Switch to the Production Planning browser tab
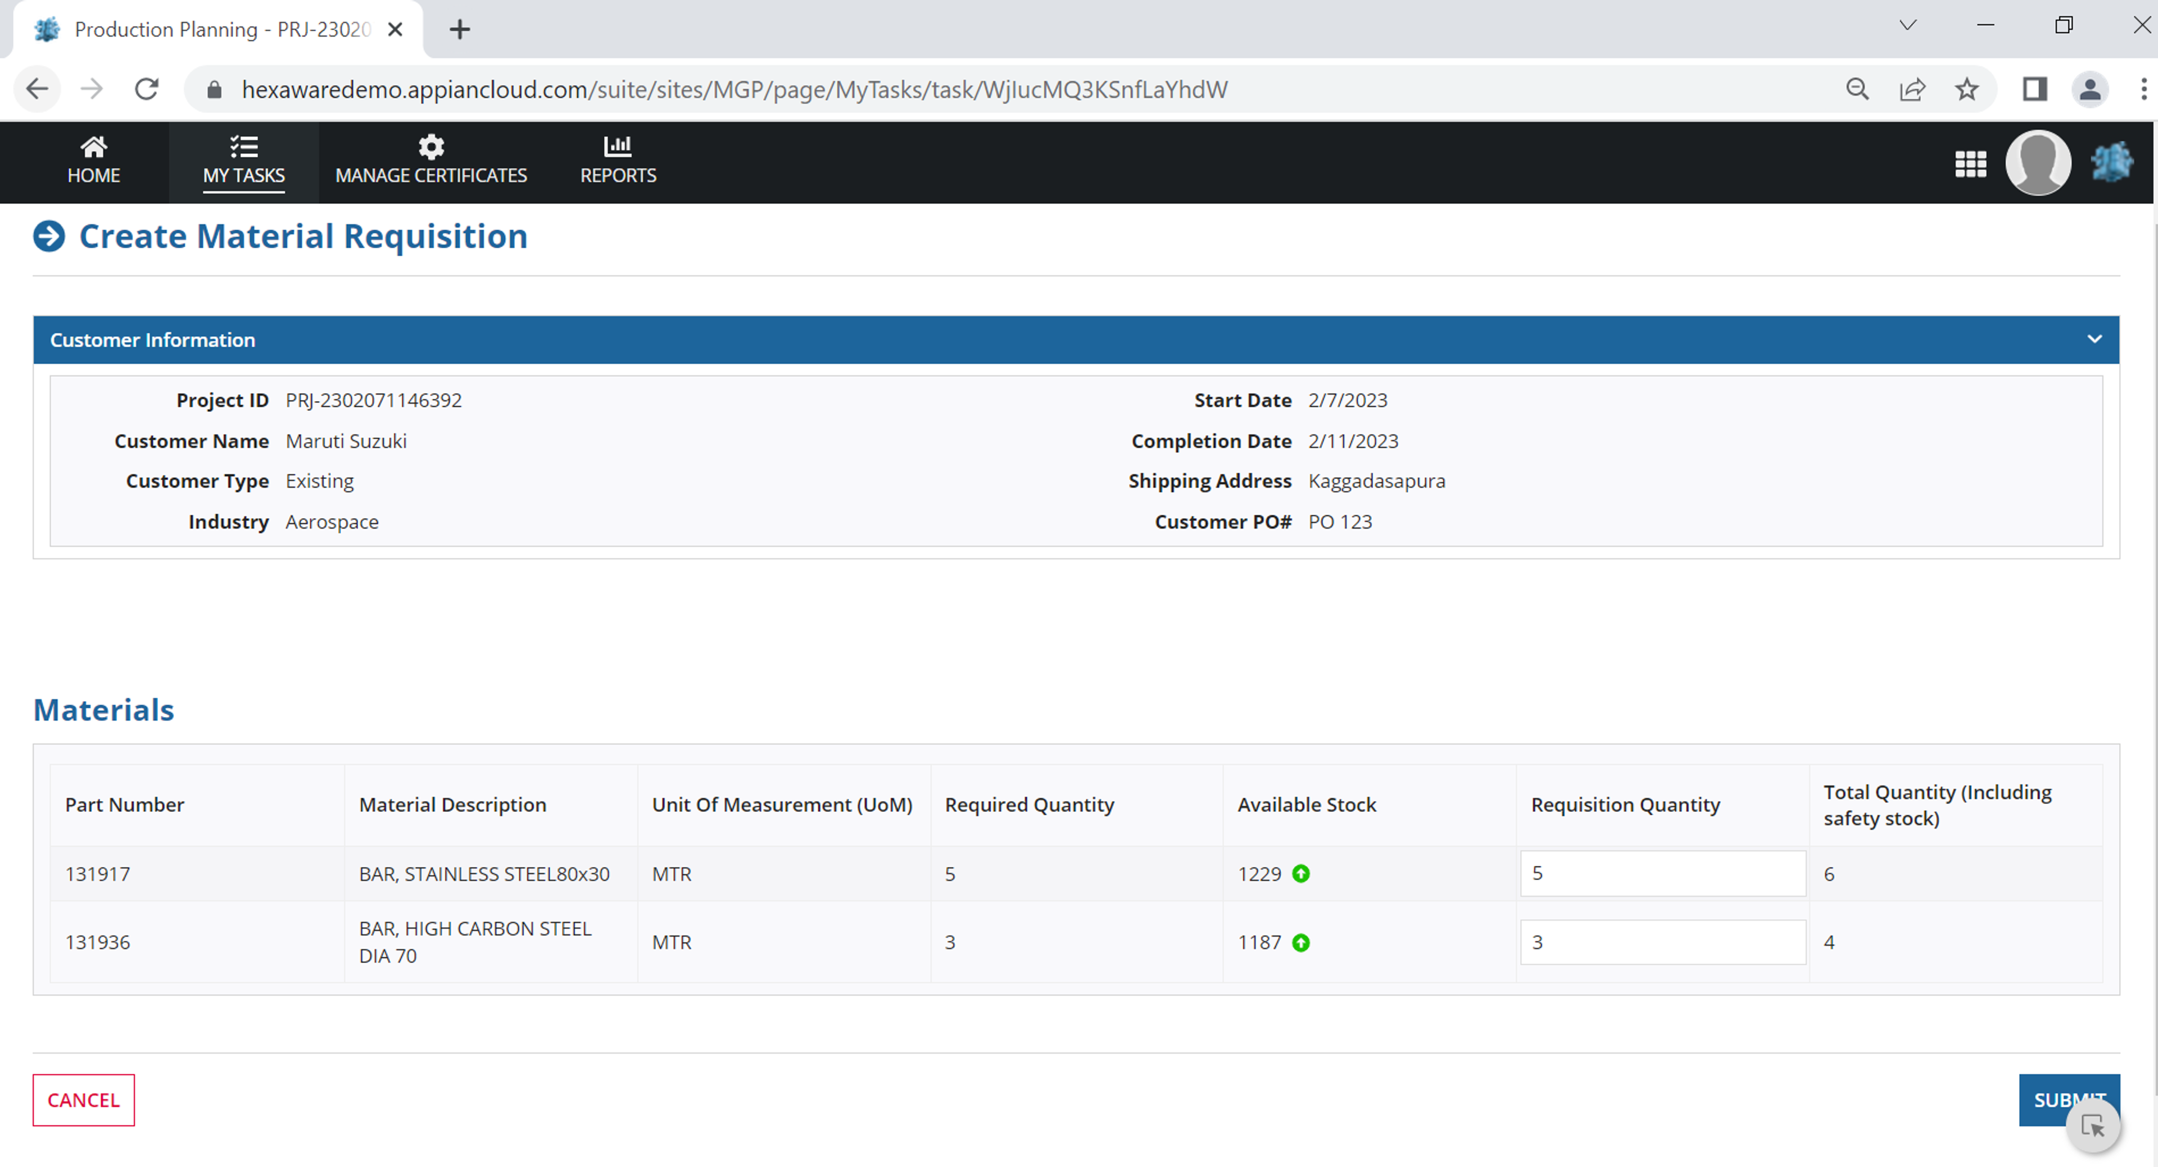Viewport: 2158px width, 1167px height. pyautogui.click(x=218, y=29)
